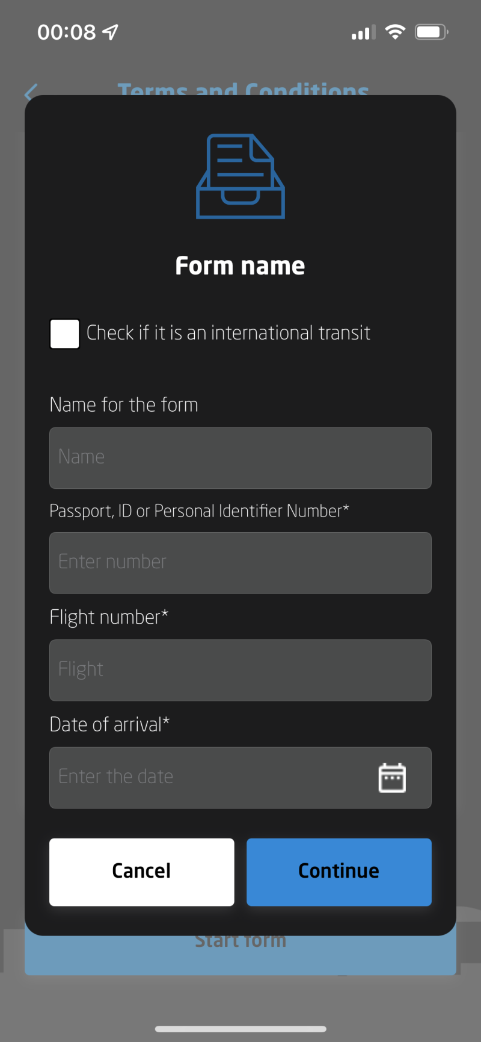Click the passport number input field
The height and width of the screenshot is (1042, 481).
pos(240,563)
